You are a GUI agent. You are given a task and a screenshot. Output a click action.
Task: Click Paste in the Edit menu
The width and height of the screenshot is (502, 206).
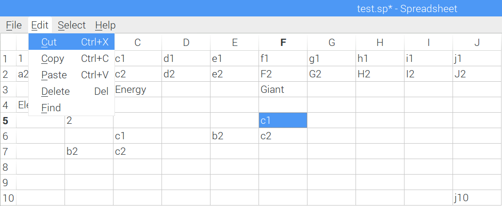pos(71,75)
